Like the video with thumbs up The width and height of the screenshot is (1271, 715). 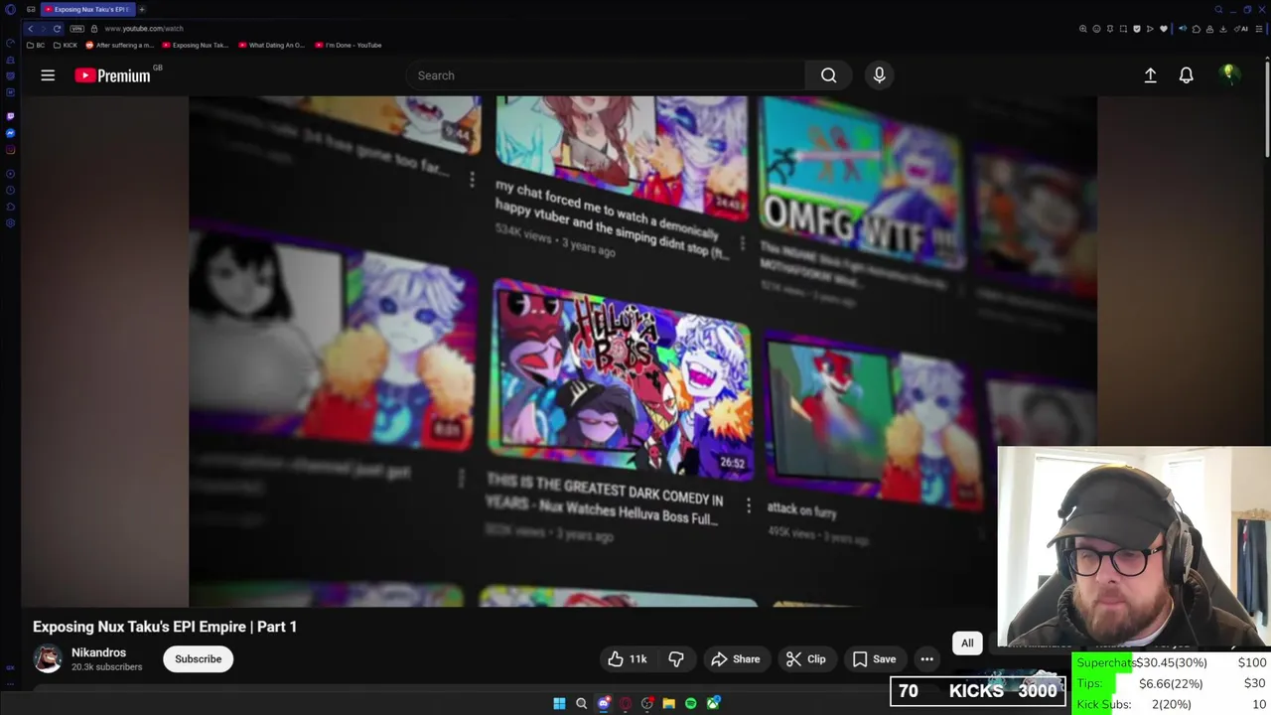click(628, 658)
